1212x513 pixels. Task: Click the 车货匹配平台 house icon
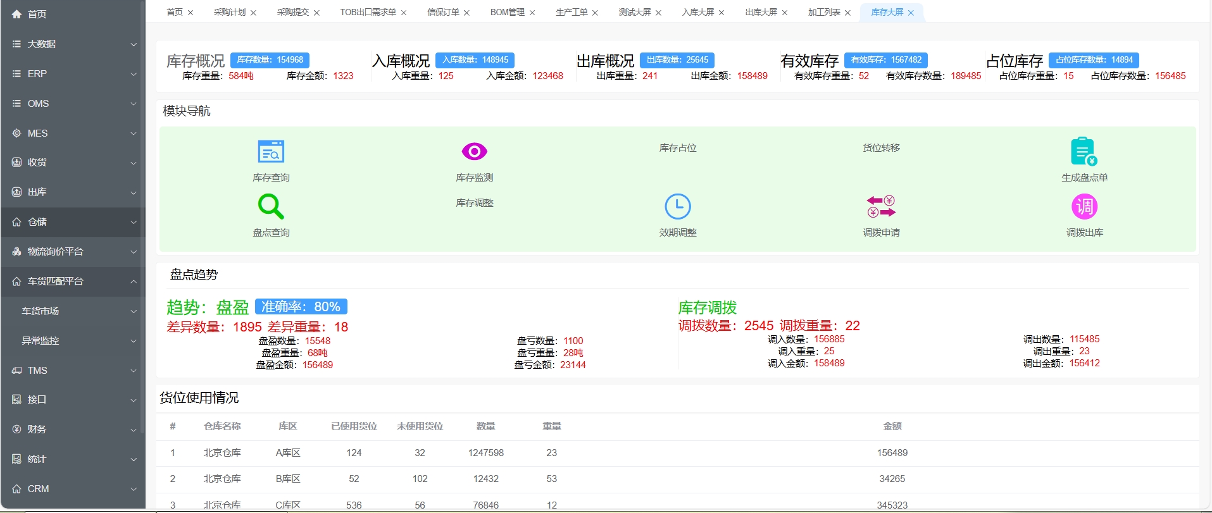pyautogui.click(x=16, y=281)
